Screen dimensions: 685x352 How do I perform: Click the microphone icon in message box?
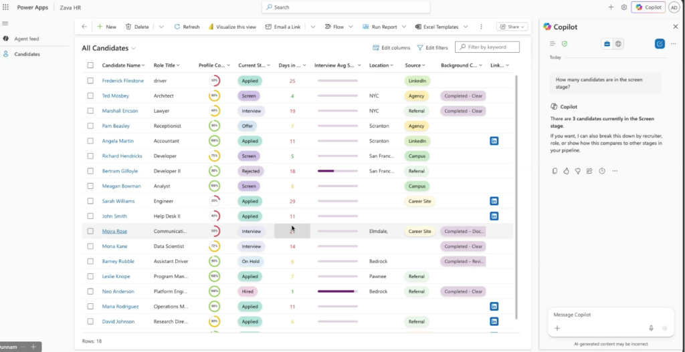(651, 328)
